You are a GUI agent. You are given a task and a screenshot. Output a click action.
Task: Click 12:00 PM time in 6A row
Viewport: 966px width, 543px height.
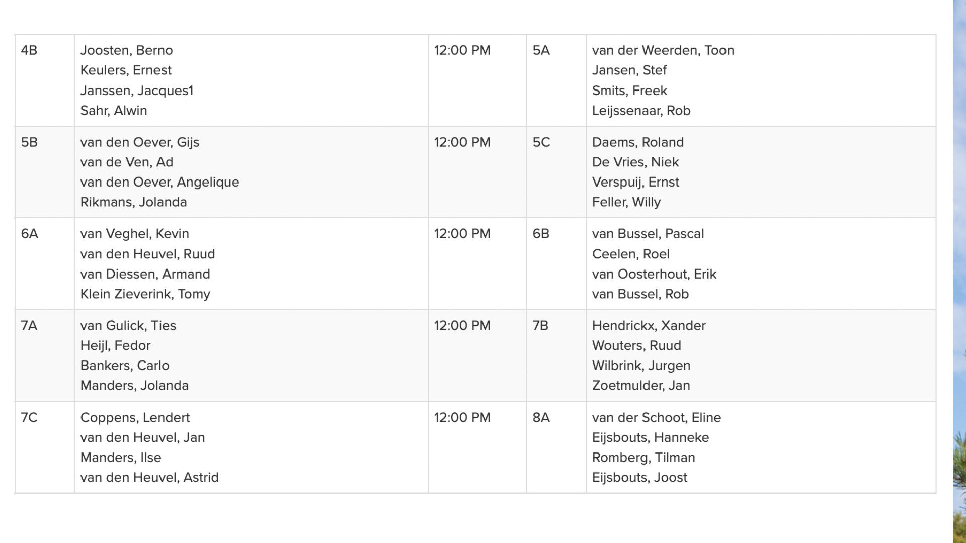pos(462,234)
